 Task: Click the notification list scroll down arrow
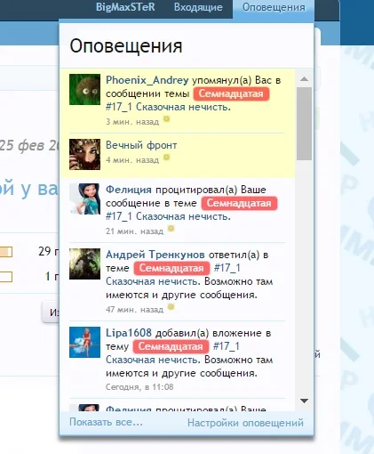(304, 401)
